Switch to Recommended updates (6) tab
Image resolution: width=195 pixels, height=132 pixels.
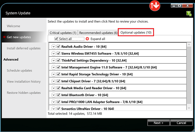tap(98, 33)
